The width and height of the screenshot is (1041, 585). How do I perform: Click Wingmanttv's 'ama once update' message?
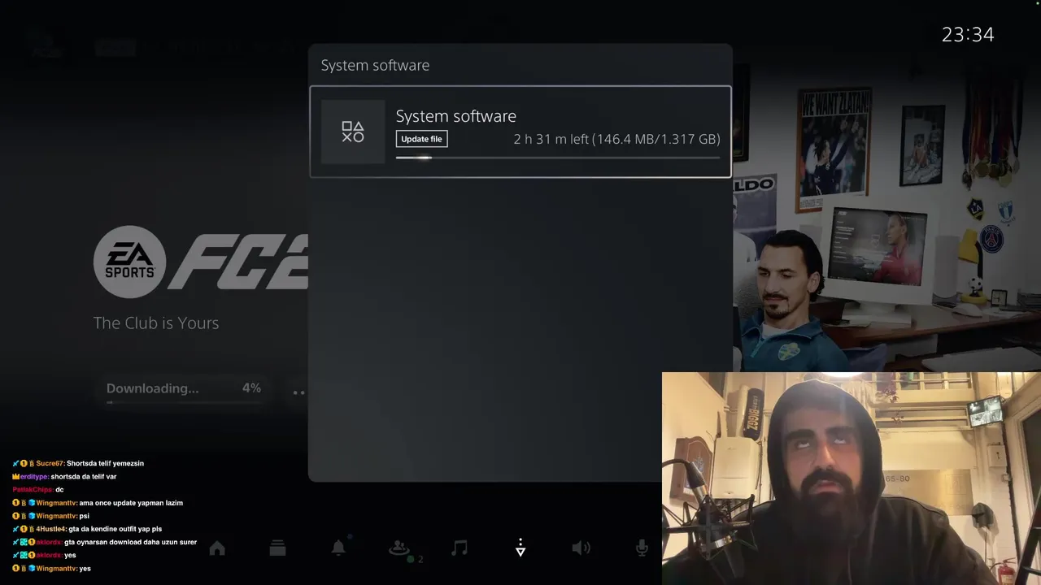[98, 503]
